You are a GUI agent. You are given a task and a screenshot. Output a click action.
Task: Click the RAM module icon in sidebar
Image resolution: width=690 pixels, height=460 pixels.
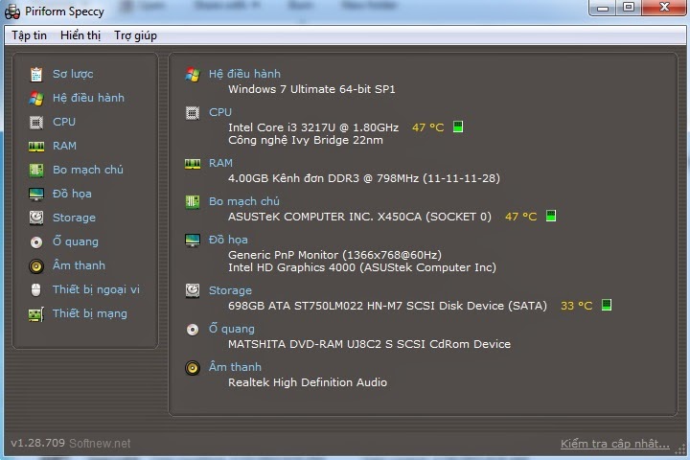(36, 146)
